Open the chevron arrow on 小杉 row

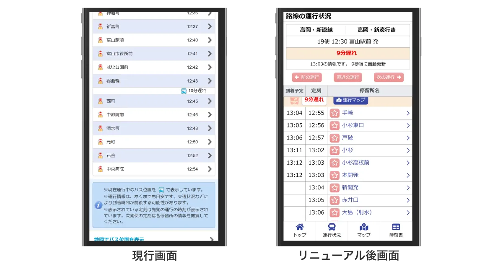[x=408, y=150]
